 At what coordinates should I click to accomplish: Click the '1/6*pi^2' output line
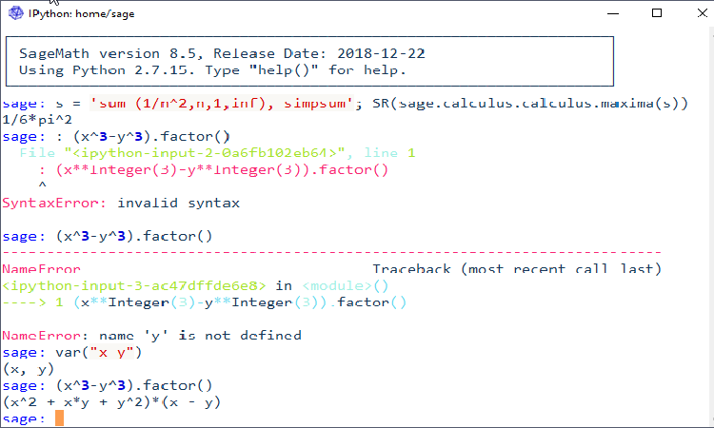[x=37, y=120]
